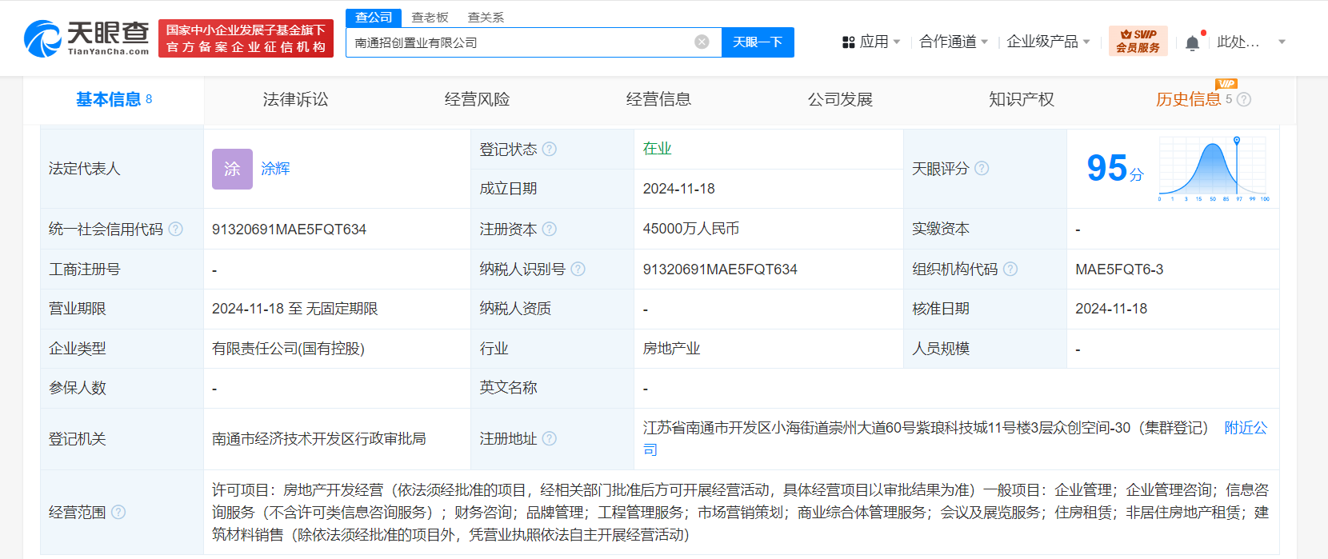
Task: Click the company name search field
Action: click(x=520, y=42)
